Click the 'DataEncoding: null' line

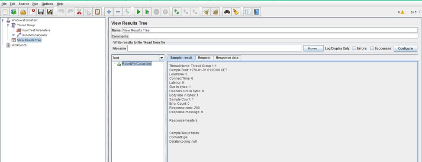pyautogui.click(x=183, y=141)
